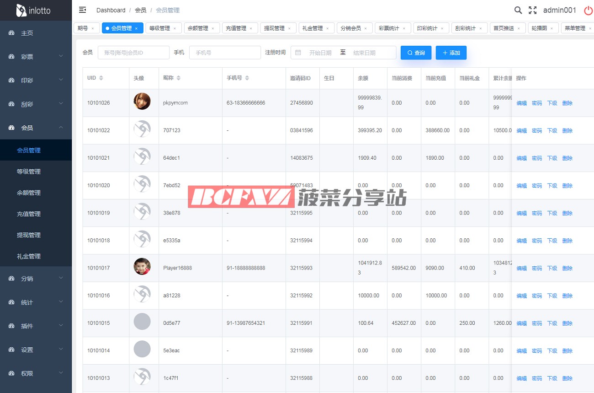Click Player16888's avatar thumbnail
Viewport: 594px width, 393px height.
click(142, 266)
